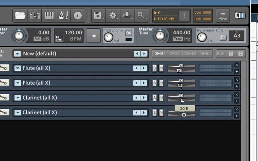Image resolution: width=258 pixels, height=161 pixels.
Task: Open dropdown of second Flute (all X) row
Action: coord(18,83)
